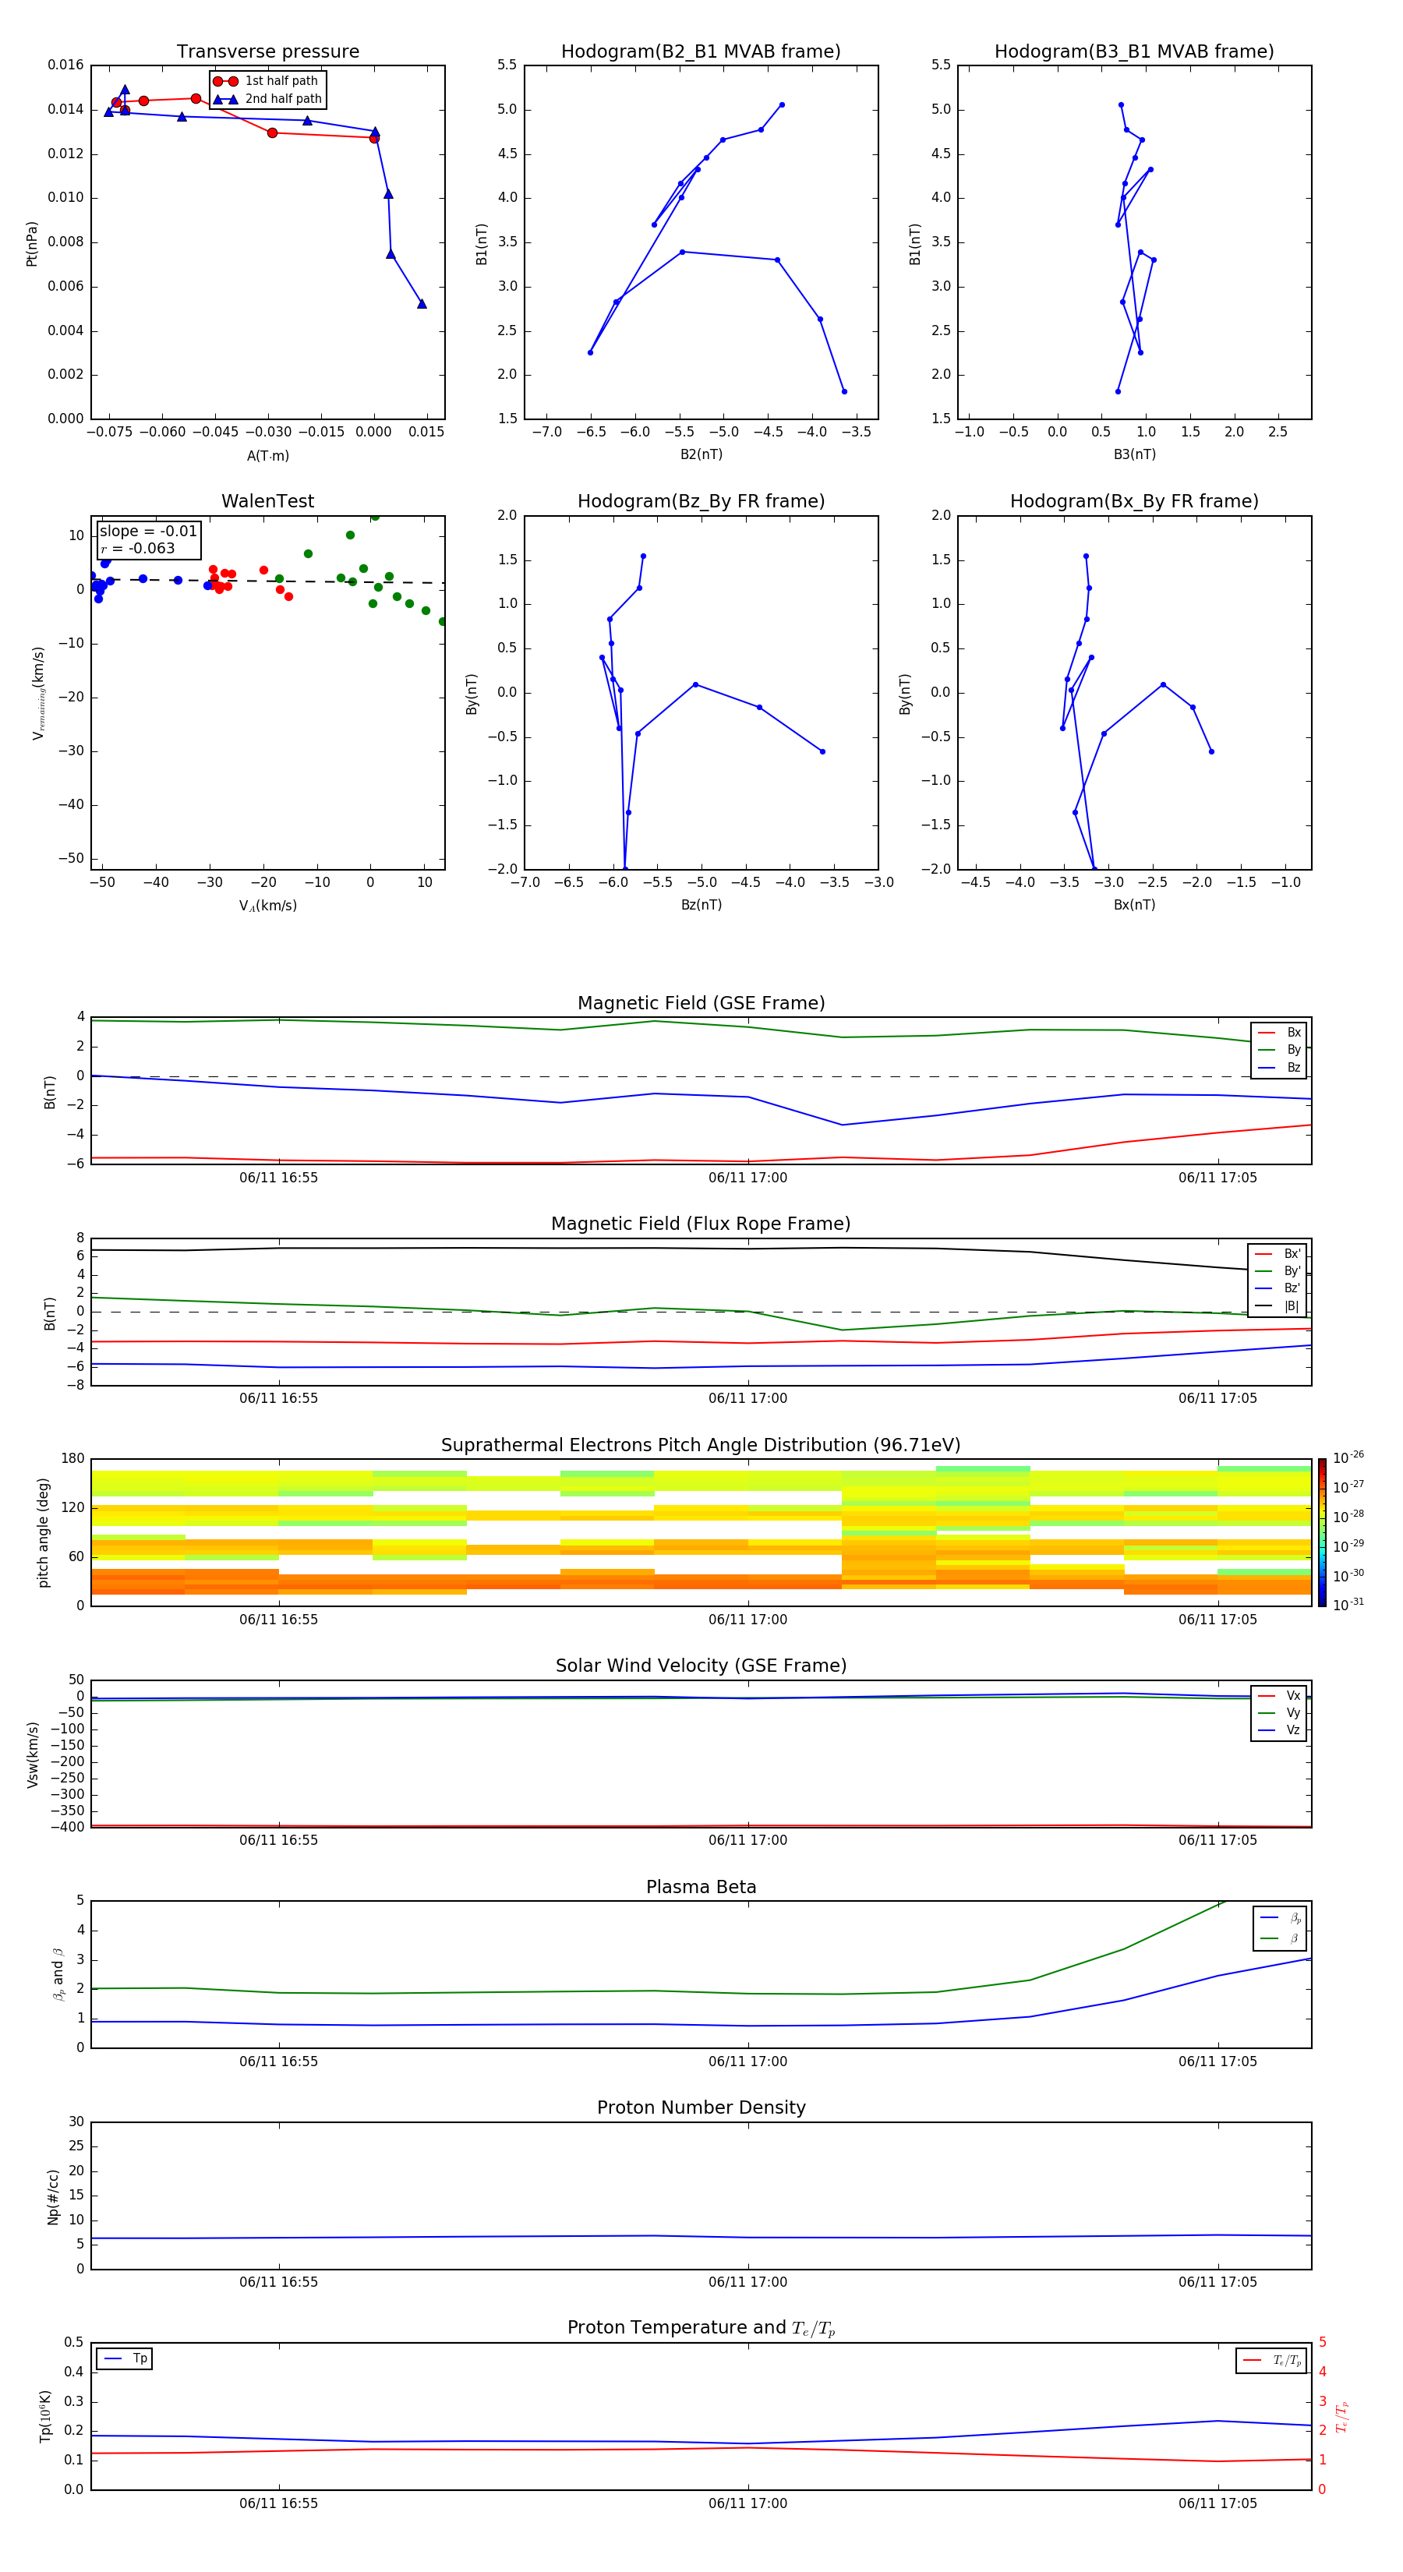The width and height of the screenshot is (1403, 2572).
Task: Select the Vx entry in the velocity legend
Action: coord(1279,1695)
